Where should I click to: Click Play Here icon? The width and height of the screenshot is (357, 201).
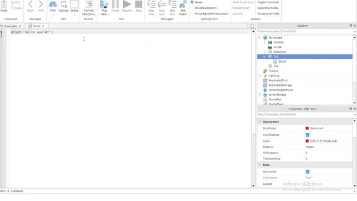tap(104, 4)
